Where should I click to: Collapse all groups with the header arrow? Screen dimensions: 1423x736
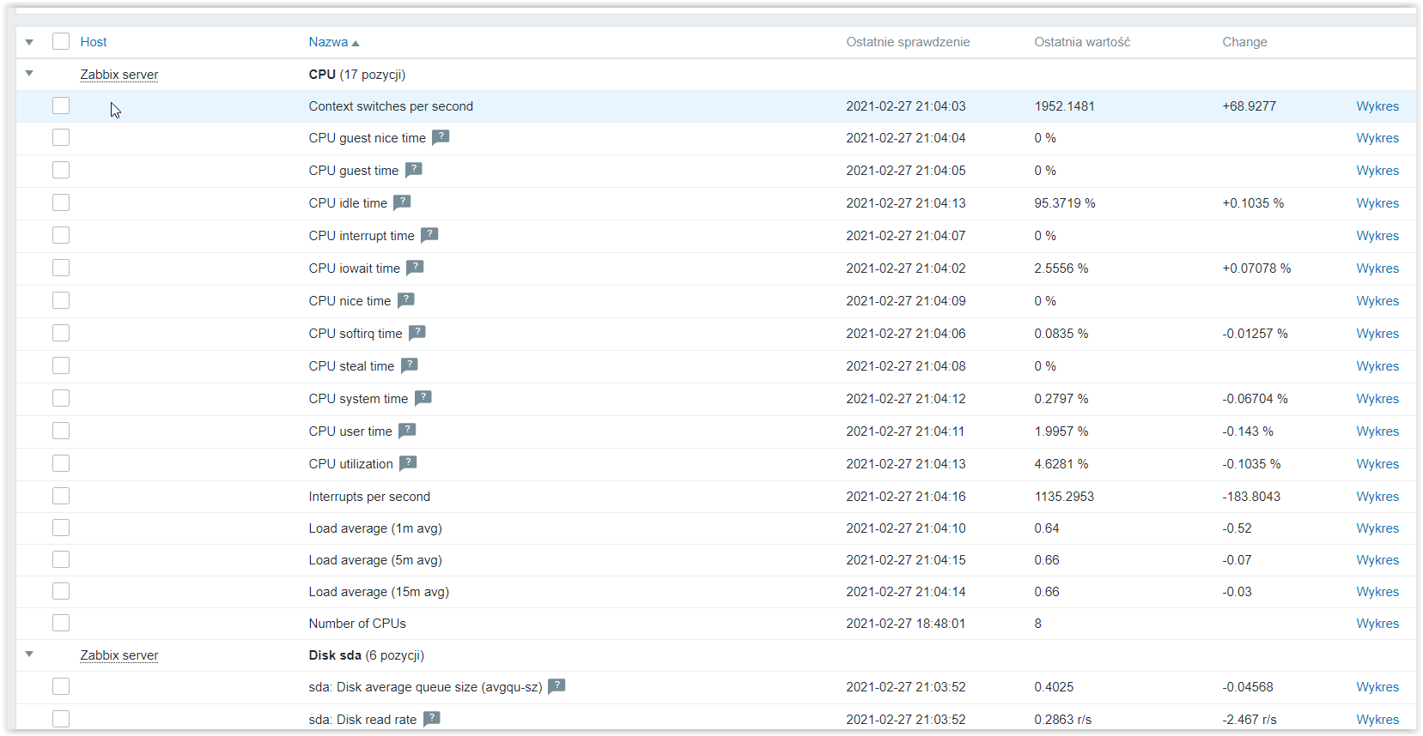(29, 42)
